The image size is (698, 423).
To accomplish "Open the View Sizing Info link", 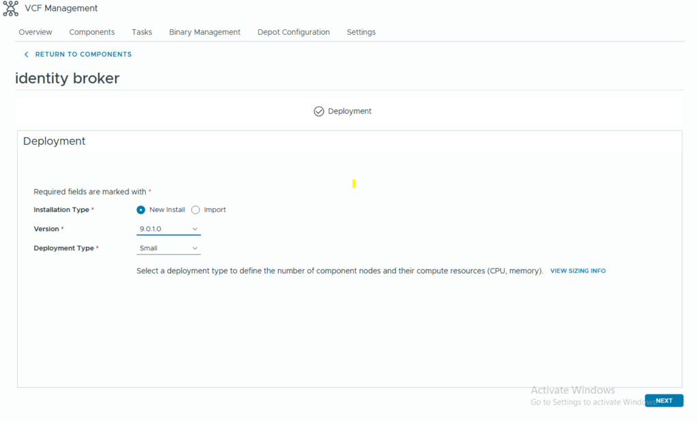I will tap(577, 271).
